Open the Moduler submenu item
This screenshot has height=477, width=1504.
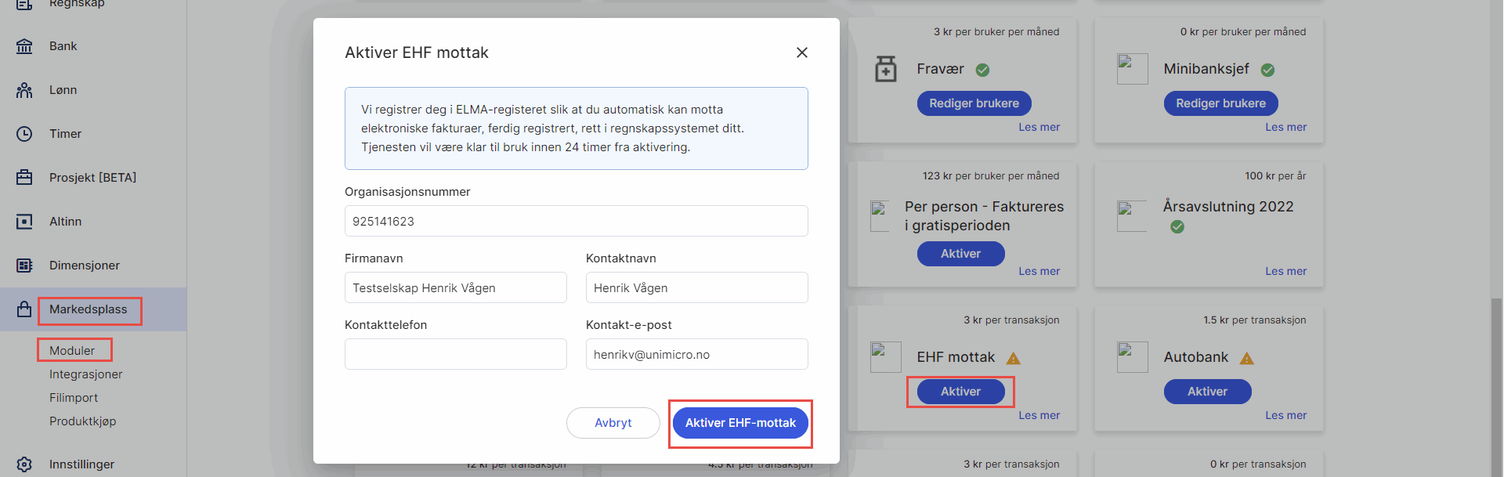72,351
